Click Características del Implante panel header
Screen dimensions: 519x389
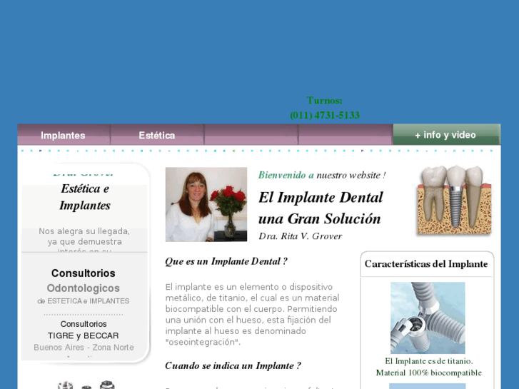tap(426, 264)
